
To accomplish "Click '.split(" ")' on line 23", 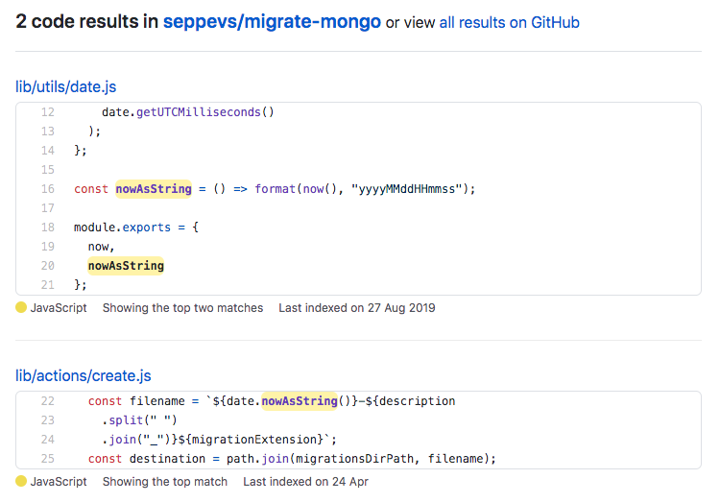I will (139, 420).
